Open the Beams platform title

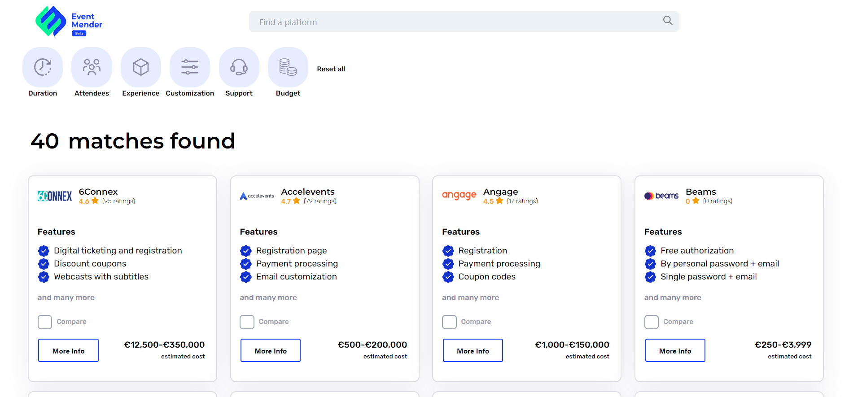tap(701, 192)
